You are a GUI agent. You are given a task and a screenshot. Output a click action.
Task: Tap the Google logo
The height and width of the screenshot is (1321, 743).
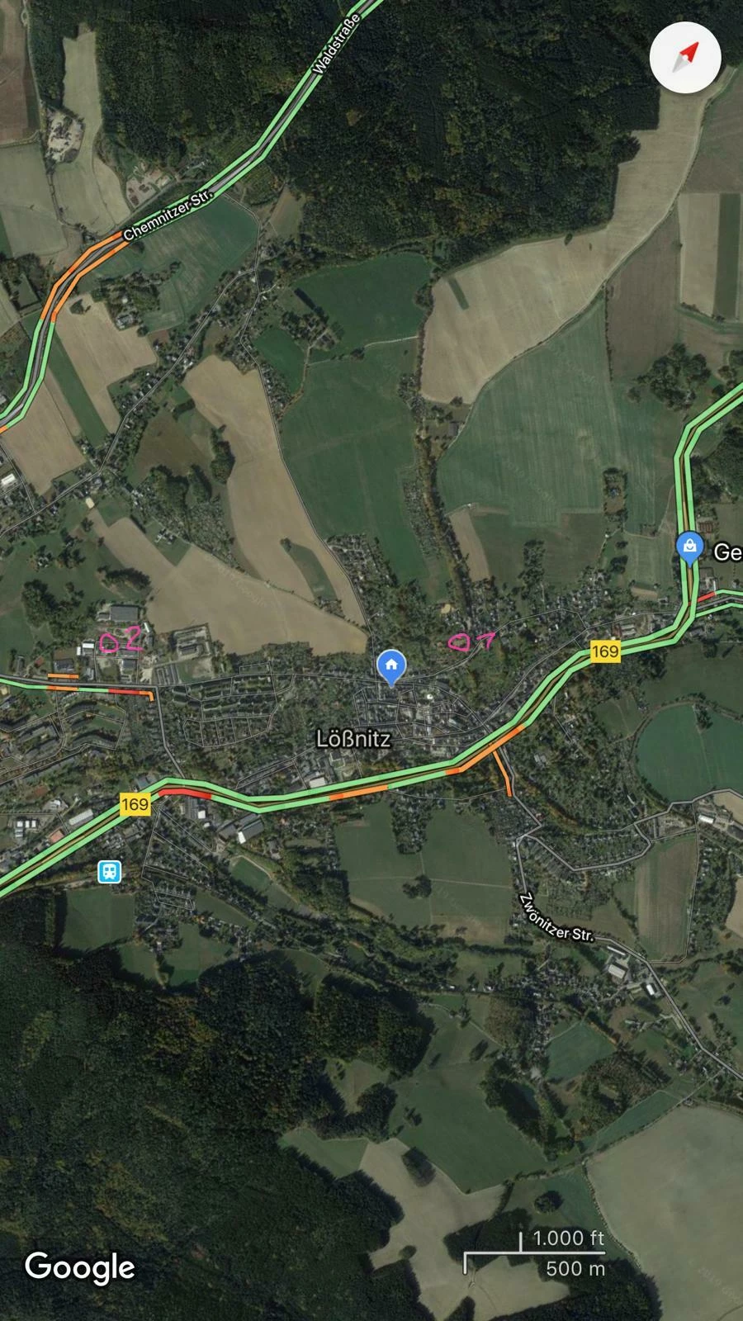(x=79, y=1267)
